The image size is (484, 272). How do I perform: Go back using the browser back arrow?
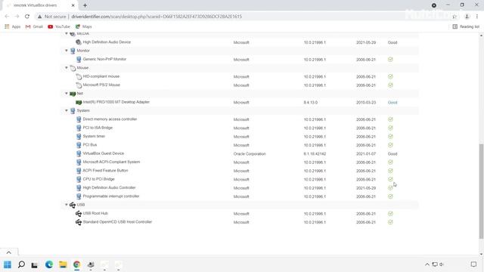tap(7, 17)
